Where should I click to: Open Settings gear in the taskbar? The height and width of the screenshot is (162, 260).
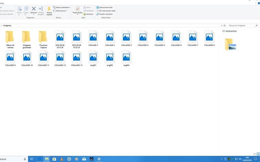tap(99, 159)
